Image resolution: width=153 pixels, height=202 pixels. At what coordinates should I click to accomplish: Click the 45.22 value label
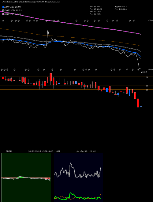[x=144, y=73]
